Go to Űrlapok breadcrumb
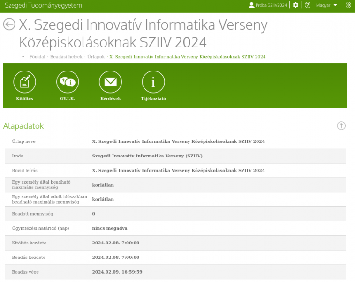Screen dimensions: 355x282 96,57
